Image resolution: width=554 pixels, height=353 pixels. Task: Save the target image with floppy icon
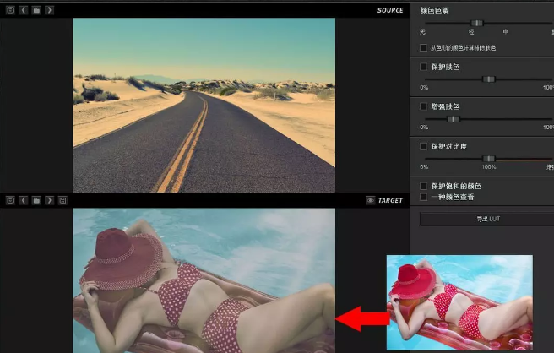(x=62, y=200)
